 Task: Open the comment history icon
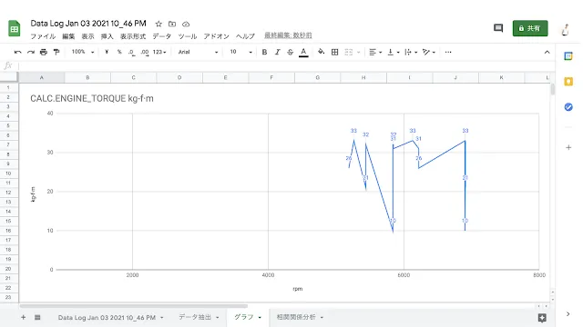pos(498,28)
